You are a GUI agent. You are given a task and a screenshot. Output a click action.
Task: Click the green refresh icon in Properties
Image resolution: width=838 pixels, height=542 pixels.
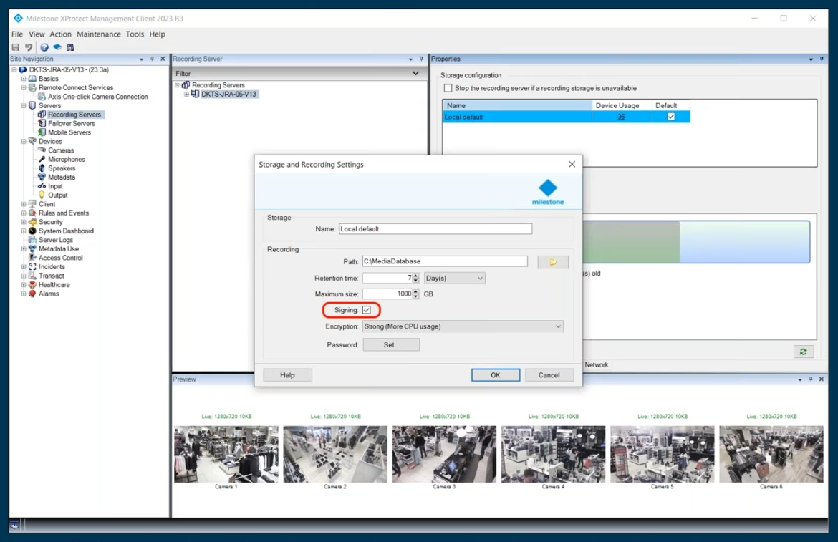(803, 352)
